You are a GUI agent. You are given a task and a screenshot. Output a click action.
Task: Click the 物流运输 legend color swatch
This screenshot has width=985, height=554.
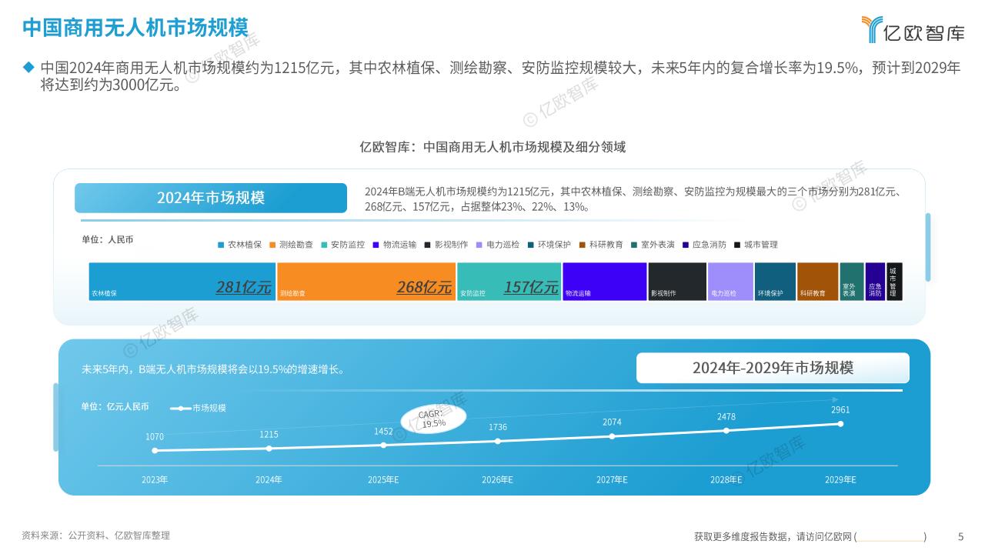click(x=376, y=245)
